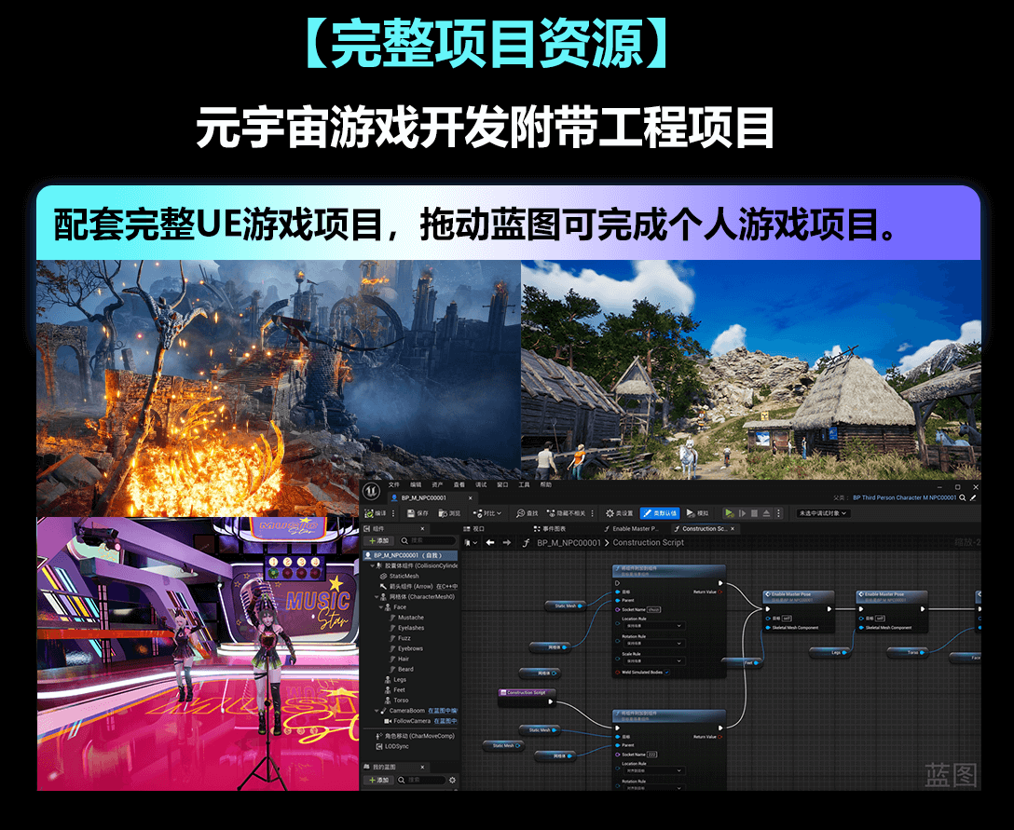The width and height of the screenshot is (1014, 830).
Task: Select the Fuzz component
Action: 401,638
